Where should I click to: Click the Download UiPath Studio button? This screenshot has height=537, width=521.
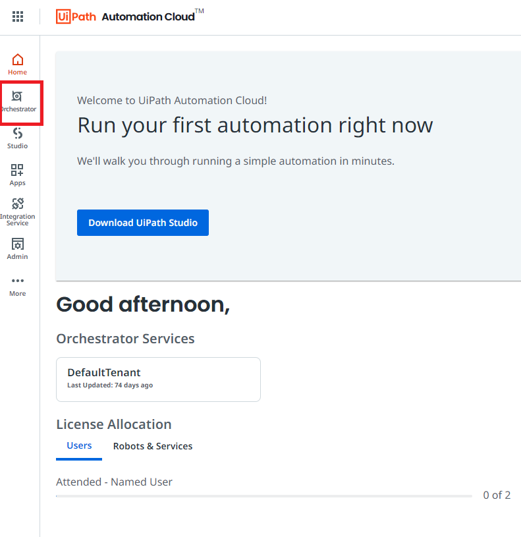coord(143,223)
